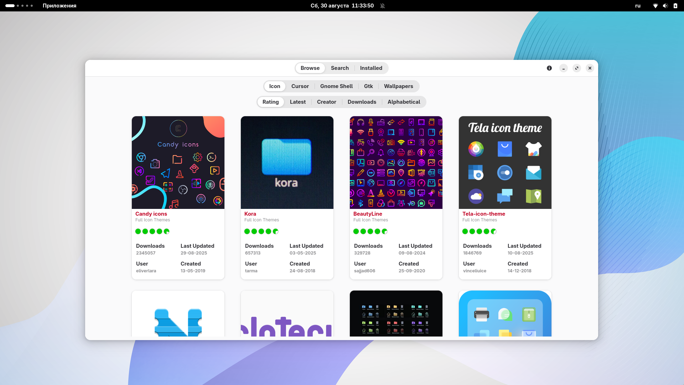
Task: Click the Candy icons rating dots
Action: coord(152,231)
